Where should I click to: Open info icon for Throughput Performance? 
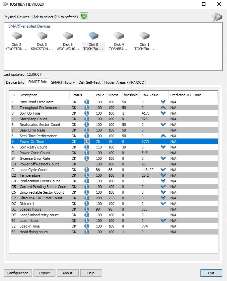[87, 108]
